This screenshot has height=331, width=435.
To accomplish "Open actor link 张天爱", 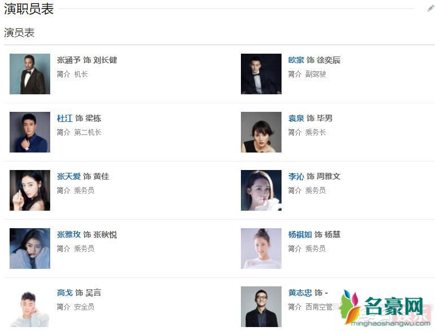I will click(68, 176).
